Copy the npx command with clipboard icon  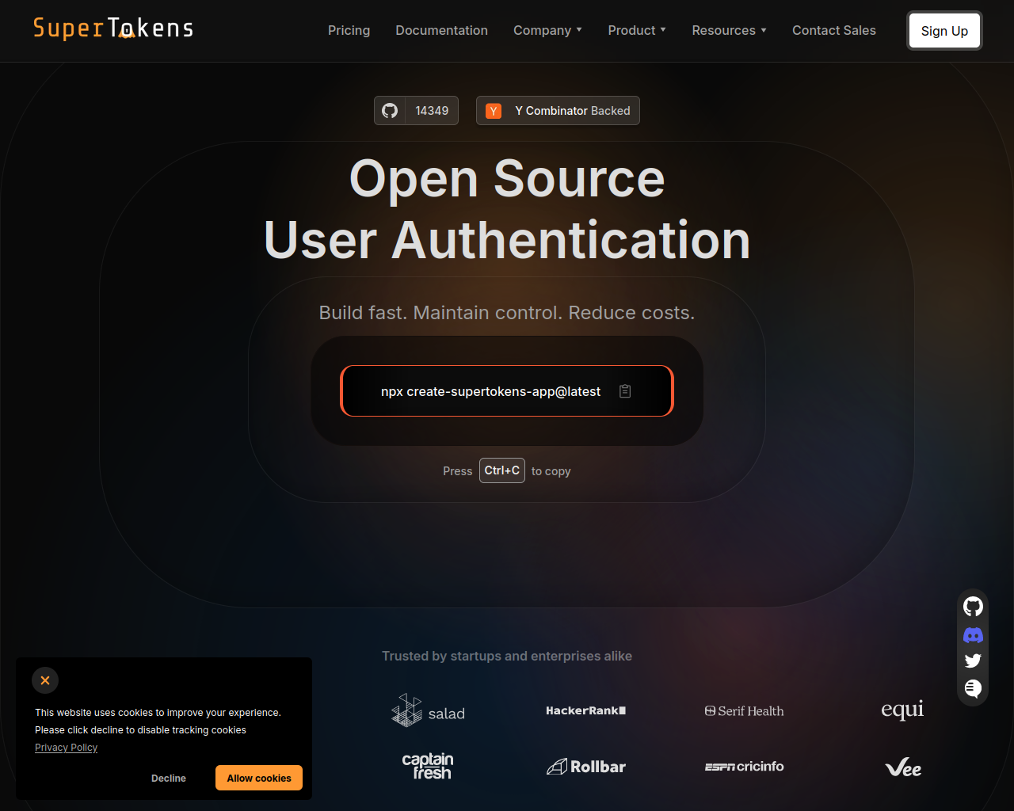pos(625,391)
